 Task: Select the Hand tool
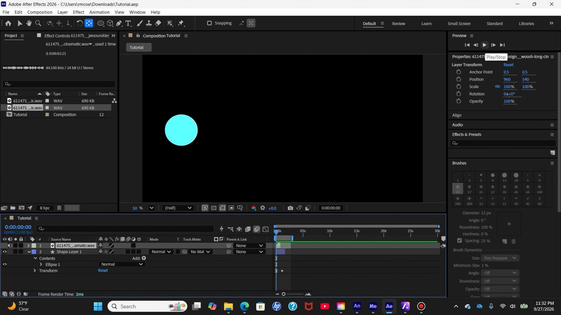pyautogui.click(x=29, y=23)
